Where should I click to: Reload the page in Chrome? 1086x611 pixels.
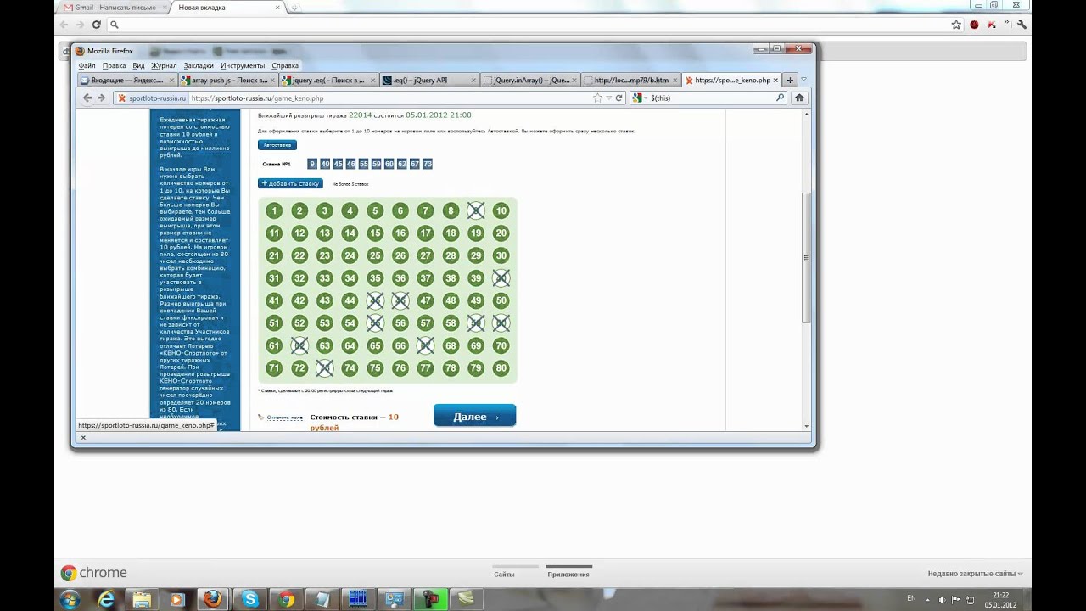(96, 25)
